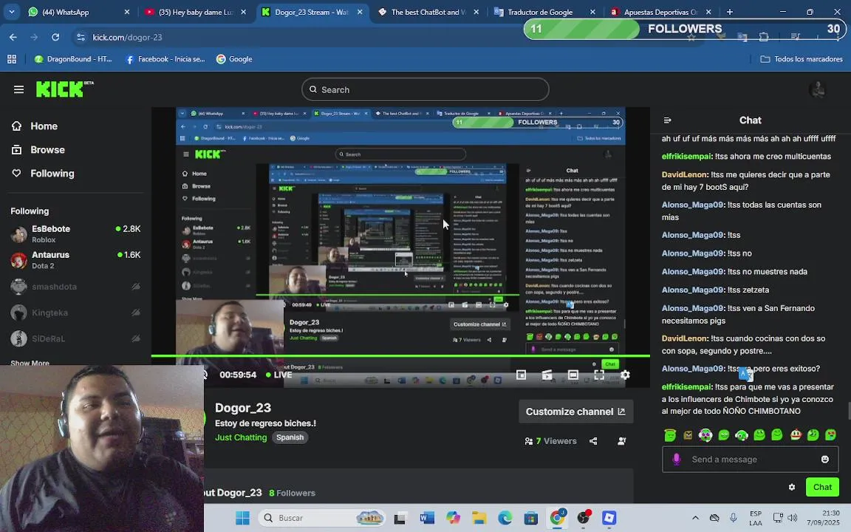Screen dimensions: 851x532
Task: Open the Kick sidebar hamburger menu
Action: [19, 89]
